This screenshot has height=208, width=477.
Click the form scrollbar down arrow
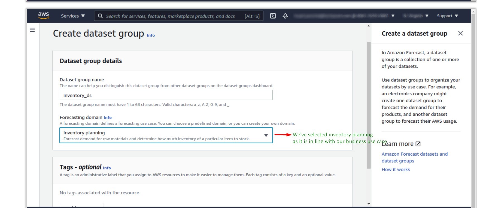pyautogui.click(x=369, y=204)
